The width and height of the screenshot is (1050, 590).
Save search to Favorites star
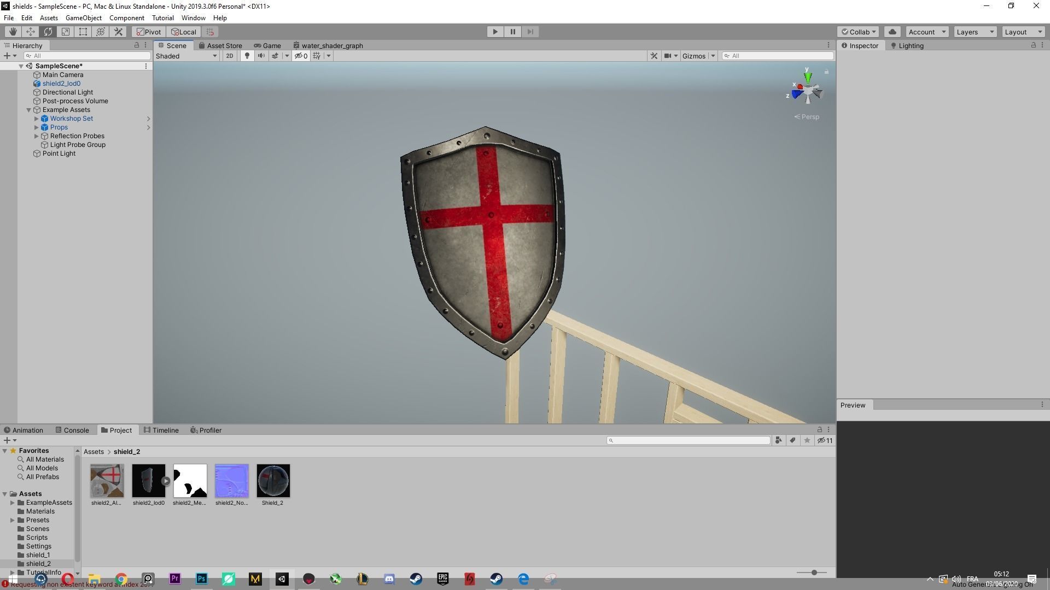[x=807, y=440]
